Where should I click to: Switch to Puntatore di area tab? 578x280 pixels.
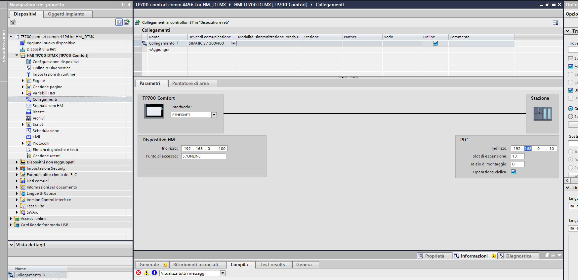(x=190, y=84)
